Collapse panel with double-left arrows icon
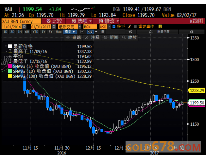The width and height of the screenshot is (206, 159). pos(130,32)
